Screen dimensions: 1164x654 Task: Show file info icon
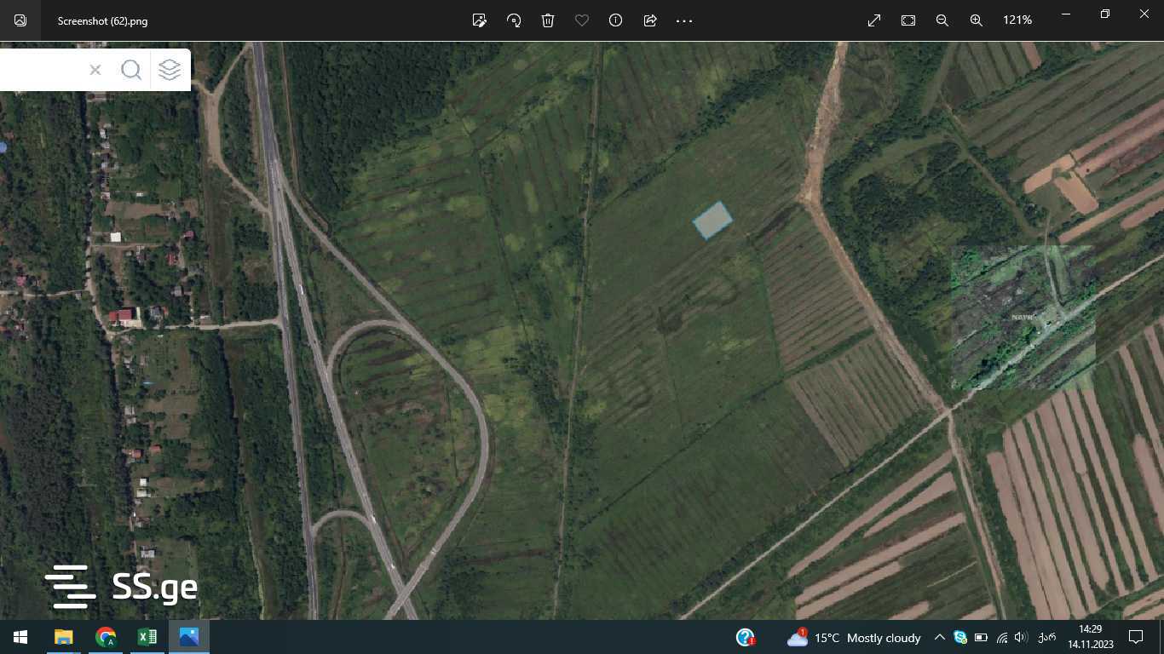tap(615, 20)
